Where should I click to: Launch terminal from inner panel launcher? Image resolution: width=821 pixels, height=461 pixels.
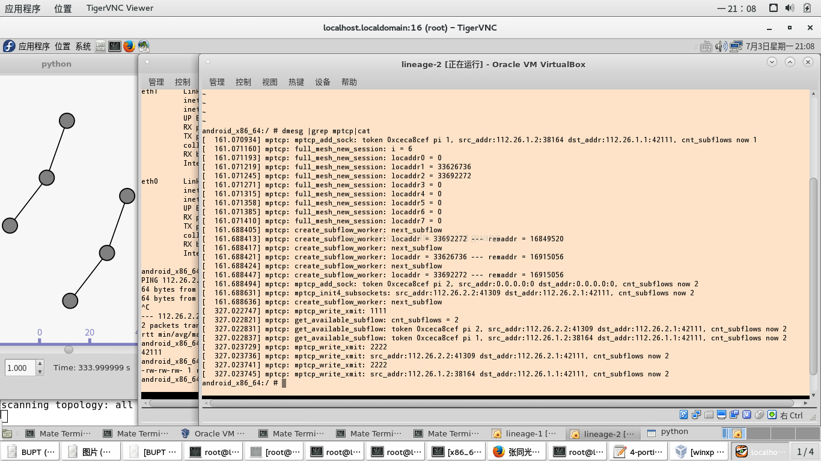click(114, 46)
